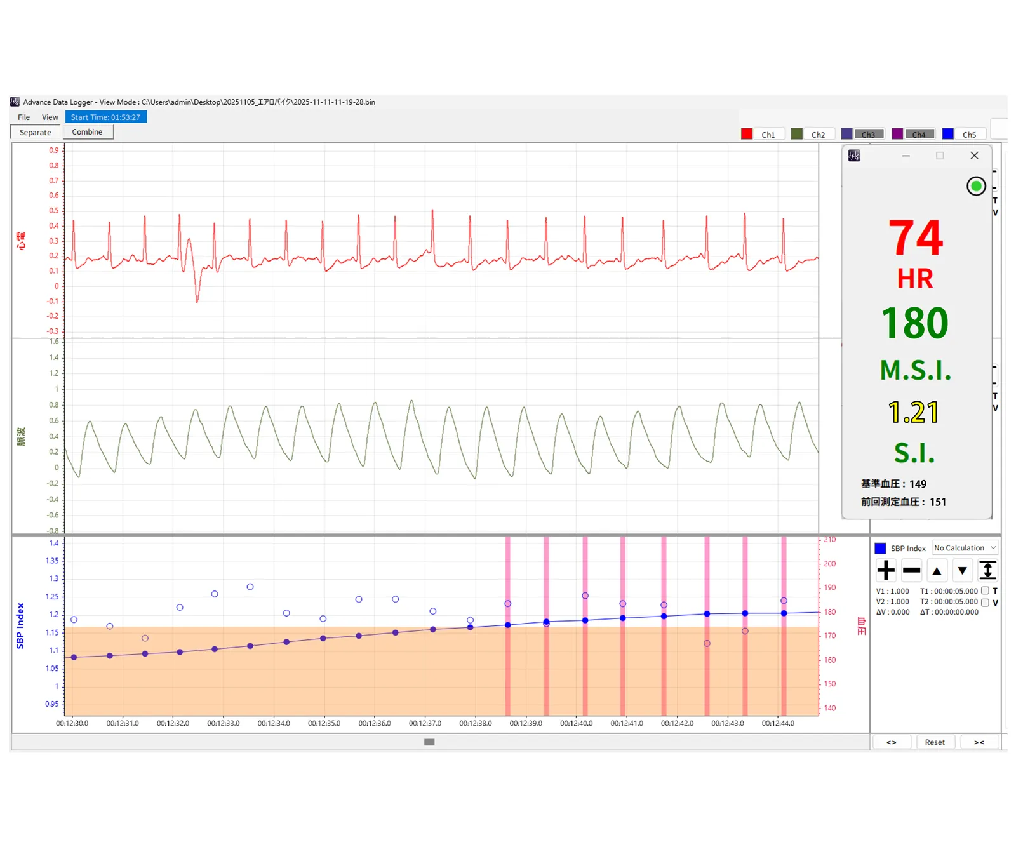Click the vertical auto-fit arrows icon
The image size is (1016, 847).
point(987,570)
